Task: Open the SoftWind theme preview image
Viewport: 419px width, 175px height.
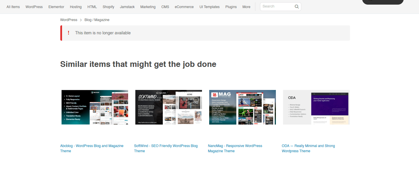Action: coord(169,107)
